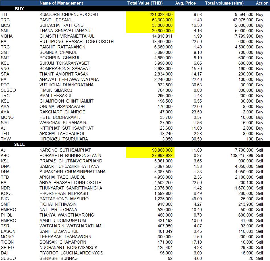Click the DAII ticker cell
The image size is (270, 261).
[x=5, y=253]
